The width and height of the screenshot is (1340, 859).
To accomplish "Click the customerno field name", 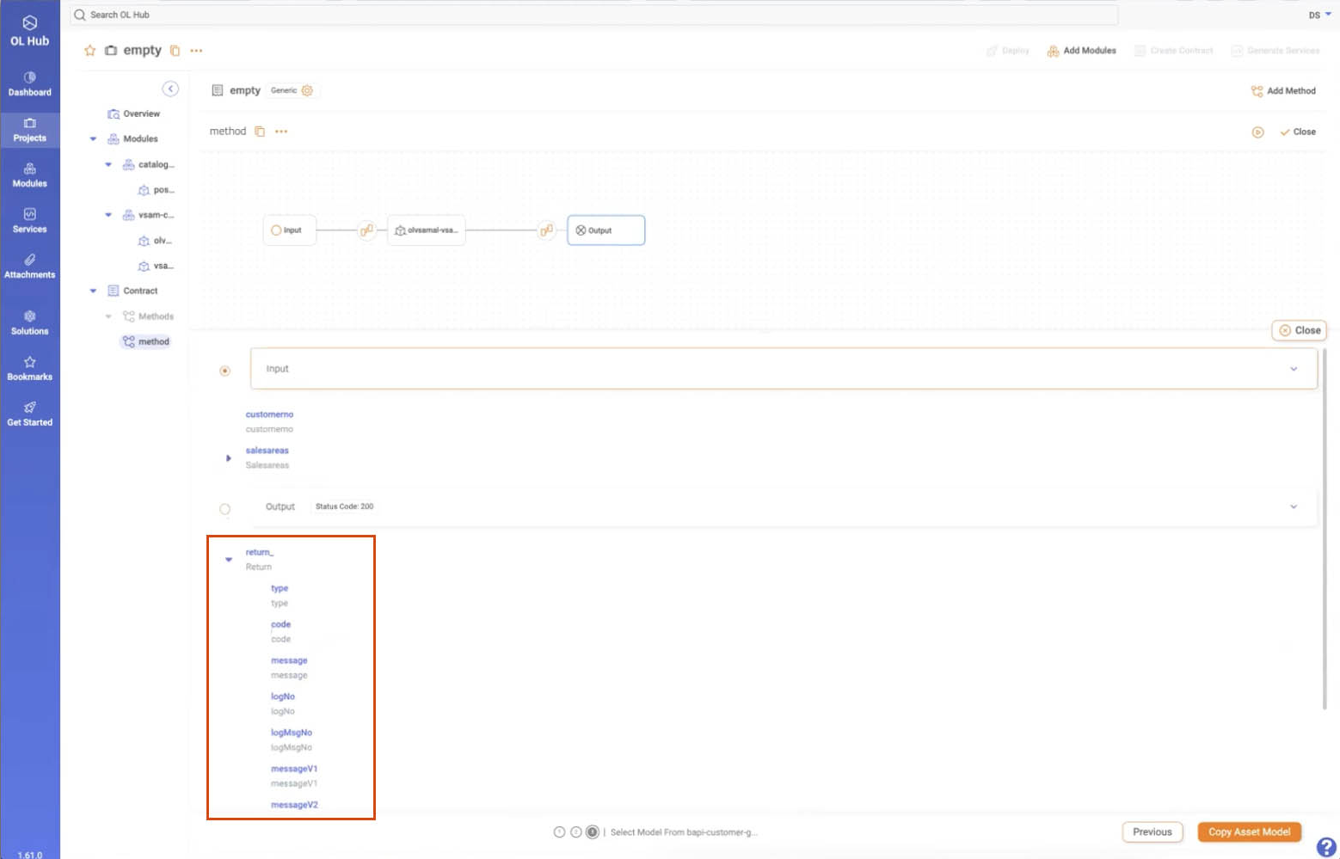I will pos(269,414).
